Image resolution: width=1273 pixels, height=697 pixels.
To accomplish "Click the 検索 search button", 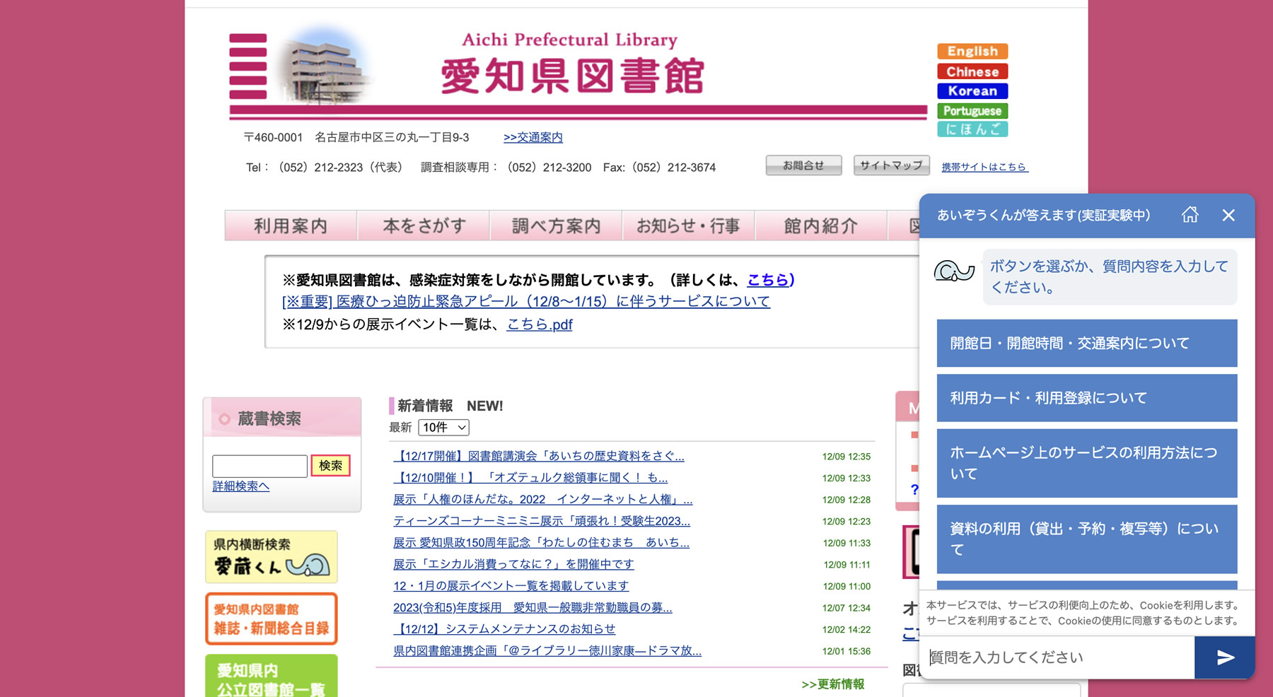I will [330, 466].
